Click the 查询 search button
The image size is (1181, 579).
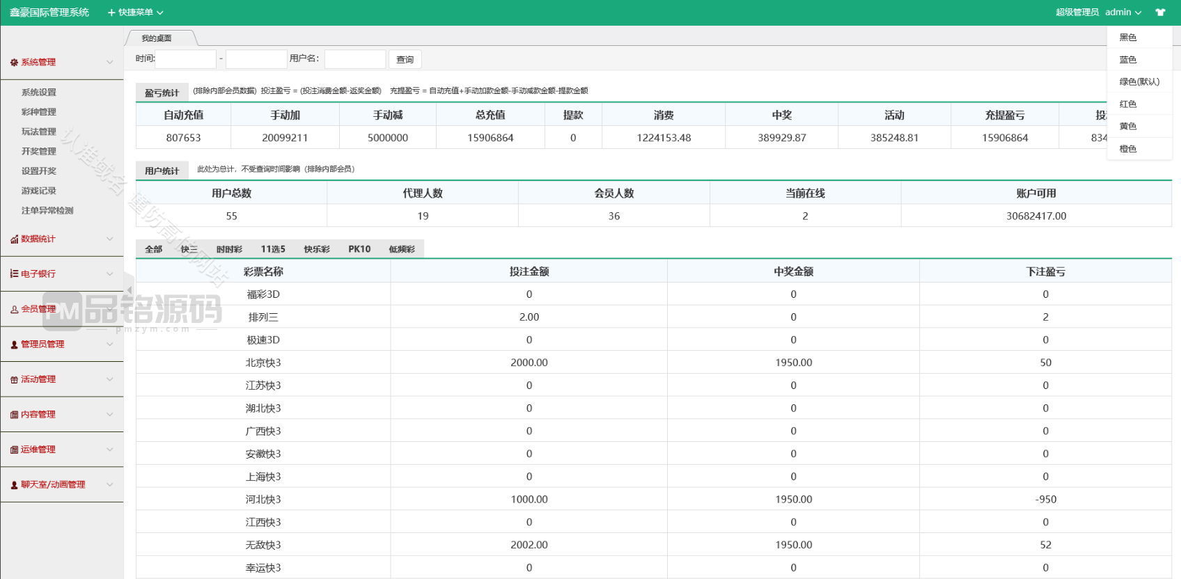click(x=405, y=59)
